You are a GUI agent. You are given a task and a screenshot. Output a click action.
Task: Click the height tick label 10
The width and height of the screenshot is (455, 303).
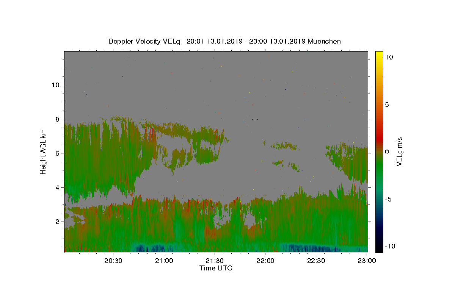56,85
